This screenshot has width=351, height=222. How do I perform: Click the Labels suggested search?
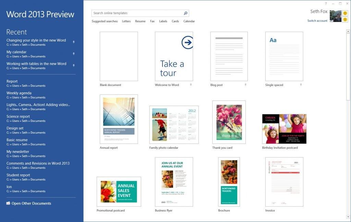pos(163,21)
